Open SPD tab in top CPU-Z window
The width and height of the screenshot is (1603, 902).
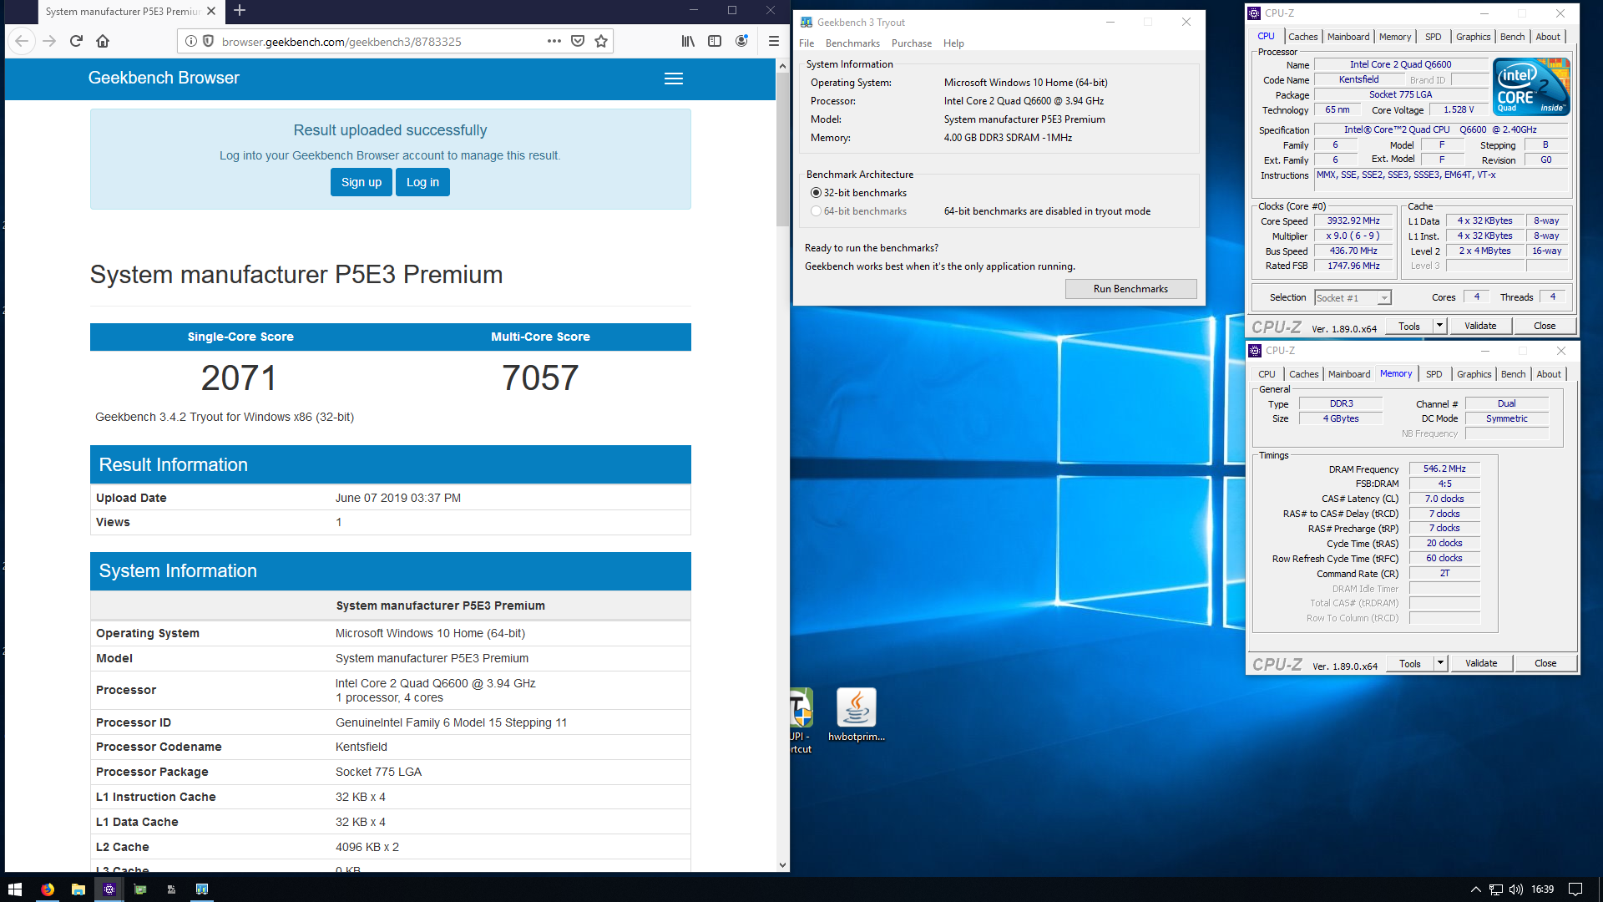(x=1433, y=37)
